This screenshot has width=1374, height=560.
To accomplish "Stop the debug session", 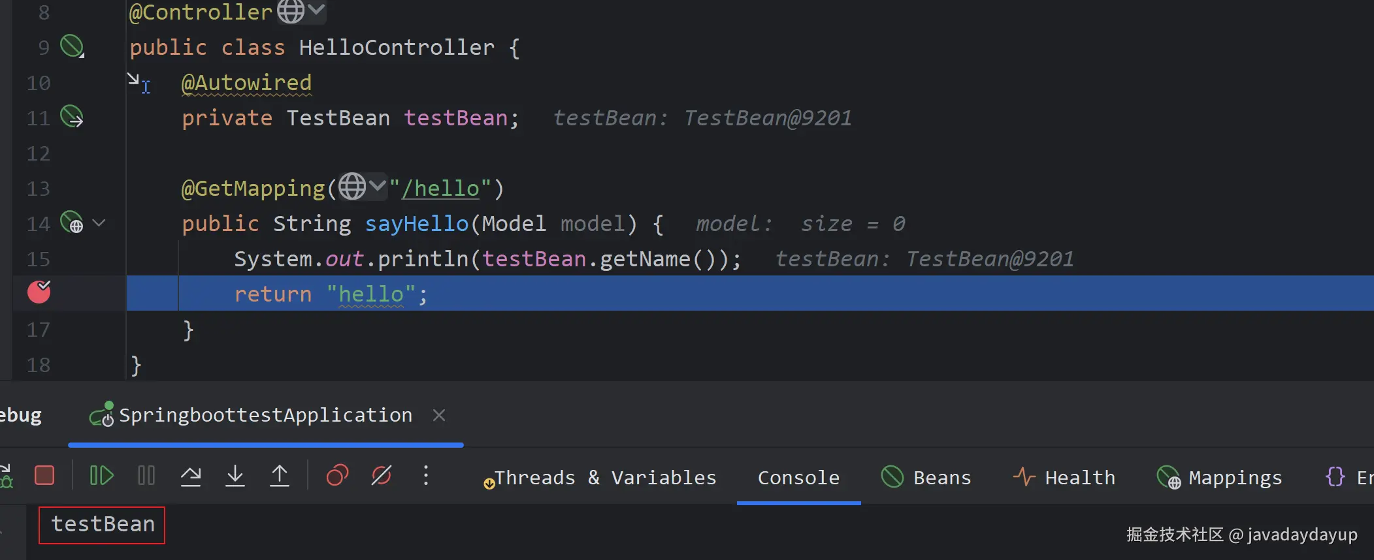I will 44,475.
